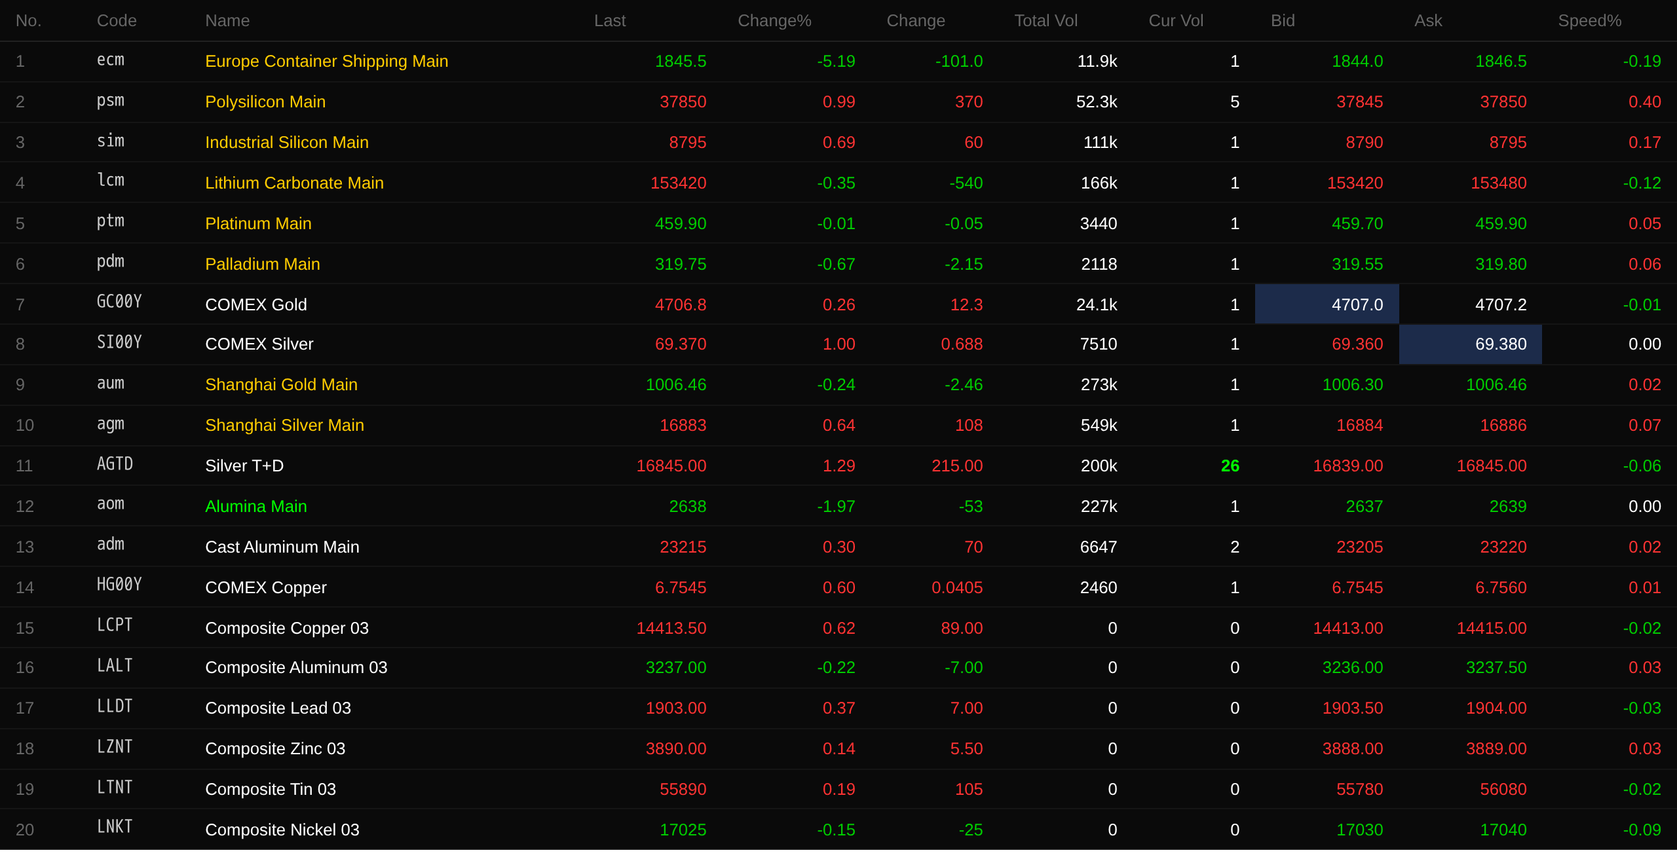Select COMEX Copper quote row

[838, 588]
